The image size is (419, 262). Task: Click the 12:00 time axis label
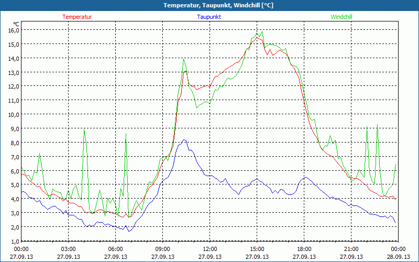tap(210, 249)
